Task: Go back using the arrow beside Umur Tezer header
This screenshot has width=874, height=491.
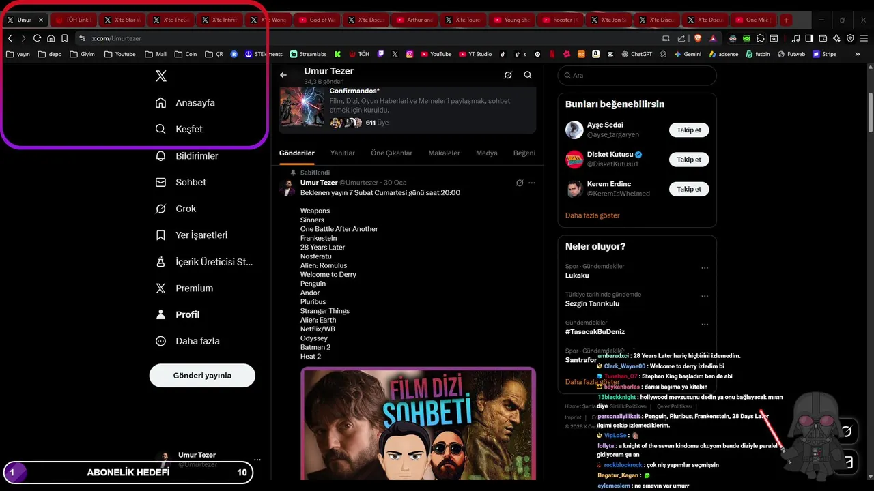Action: pos(283,75)
